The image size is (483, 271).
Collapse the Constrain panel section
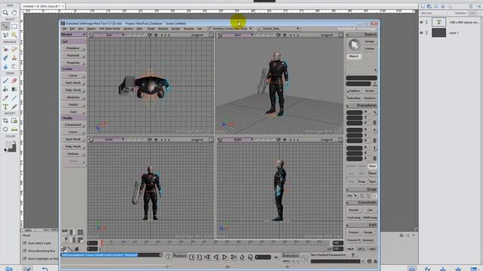(x=347, y=202)
